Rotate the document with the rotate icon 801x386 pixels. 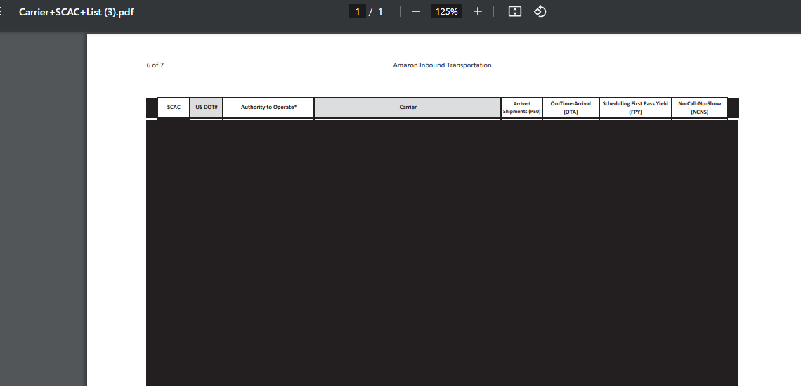(540, 11)
